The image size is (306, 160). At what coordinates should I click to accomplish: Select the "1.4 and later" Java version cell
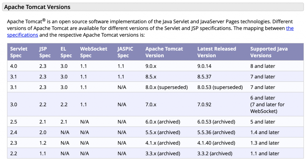265,133
